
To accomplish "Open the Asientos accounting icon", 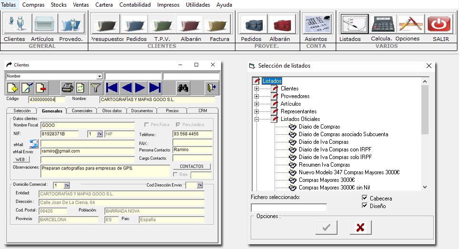I will click(316, 24).
